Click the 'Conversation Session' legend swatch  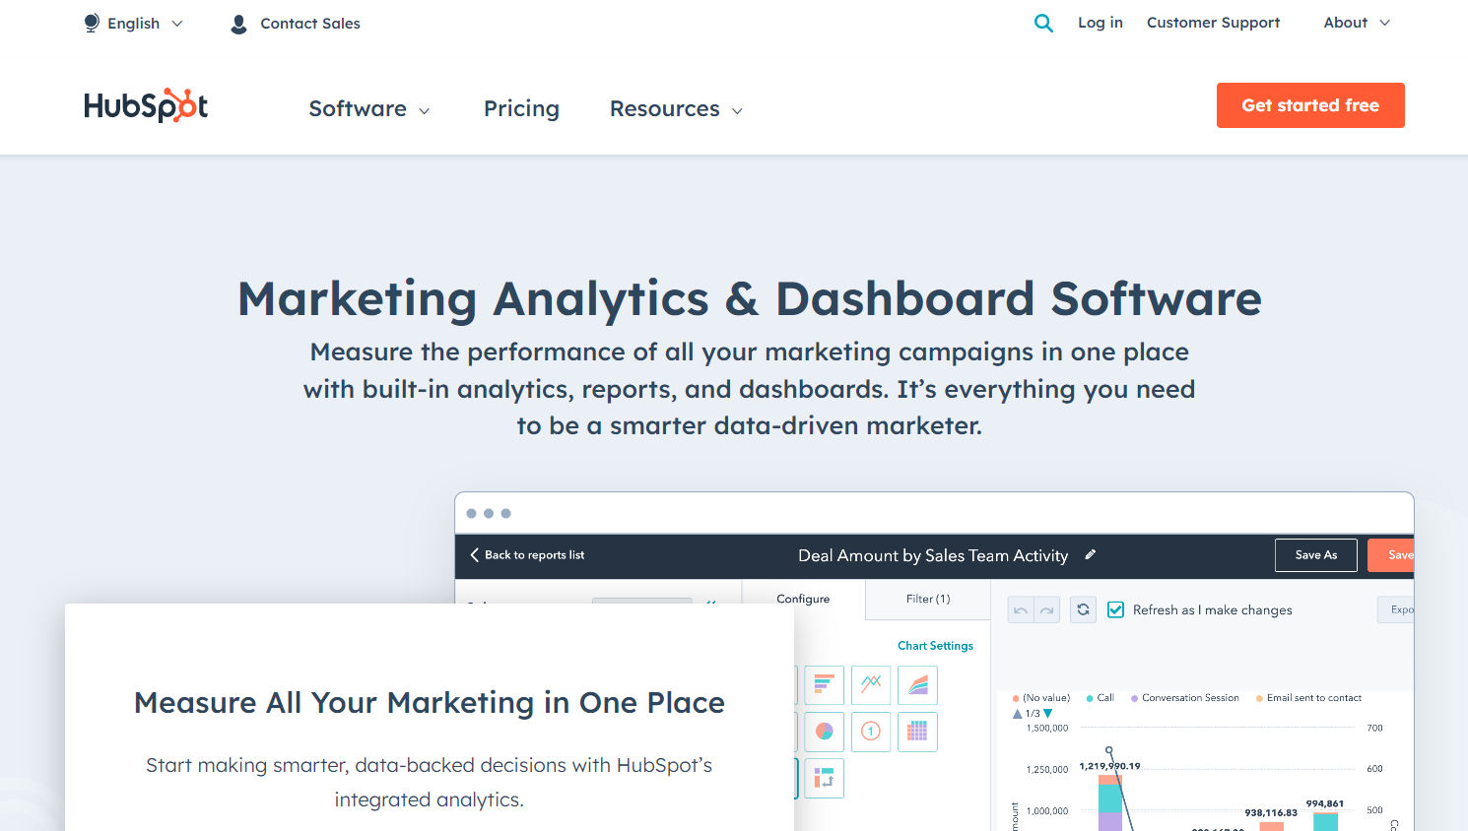pos(1135,698)
